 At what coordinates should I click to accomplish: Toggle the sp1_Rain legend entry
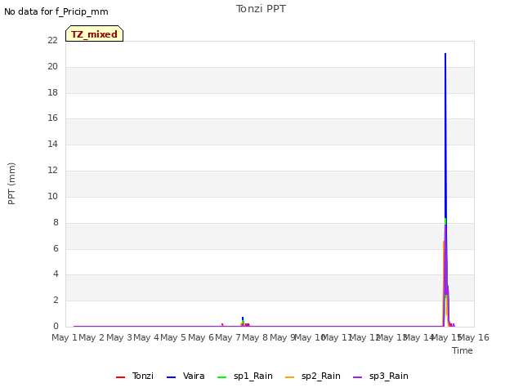click(x=245, y=376)
